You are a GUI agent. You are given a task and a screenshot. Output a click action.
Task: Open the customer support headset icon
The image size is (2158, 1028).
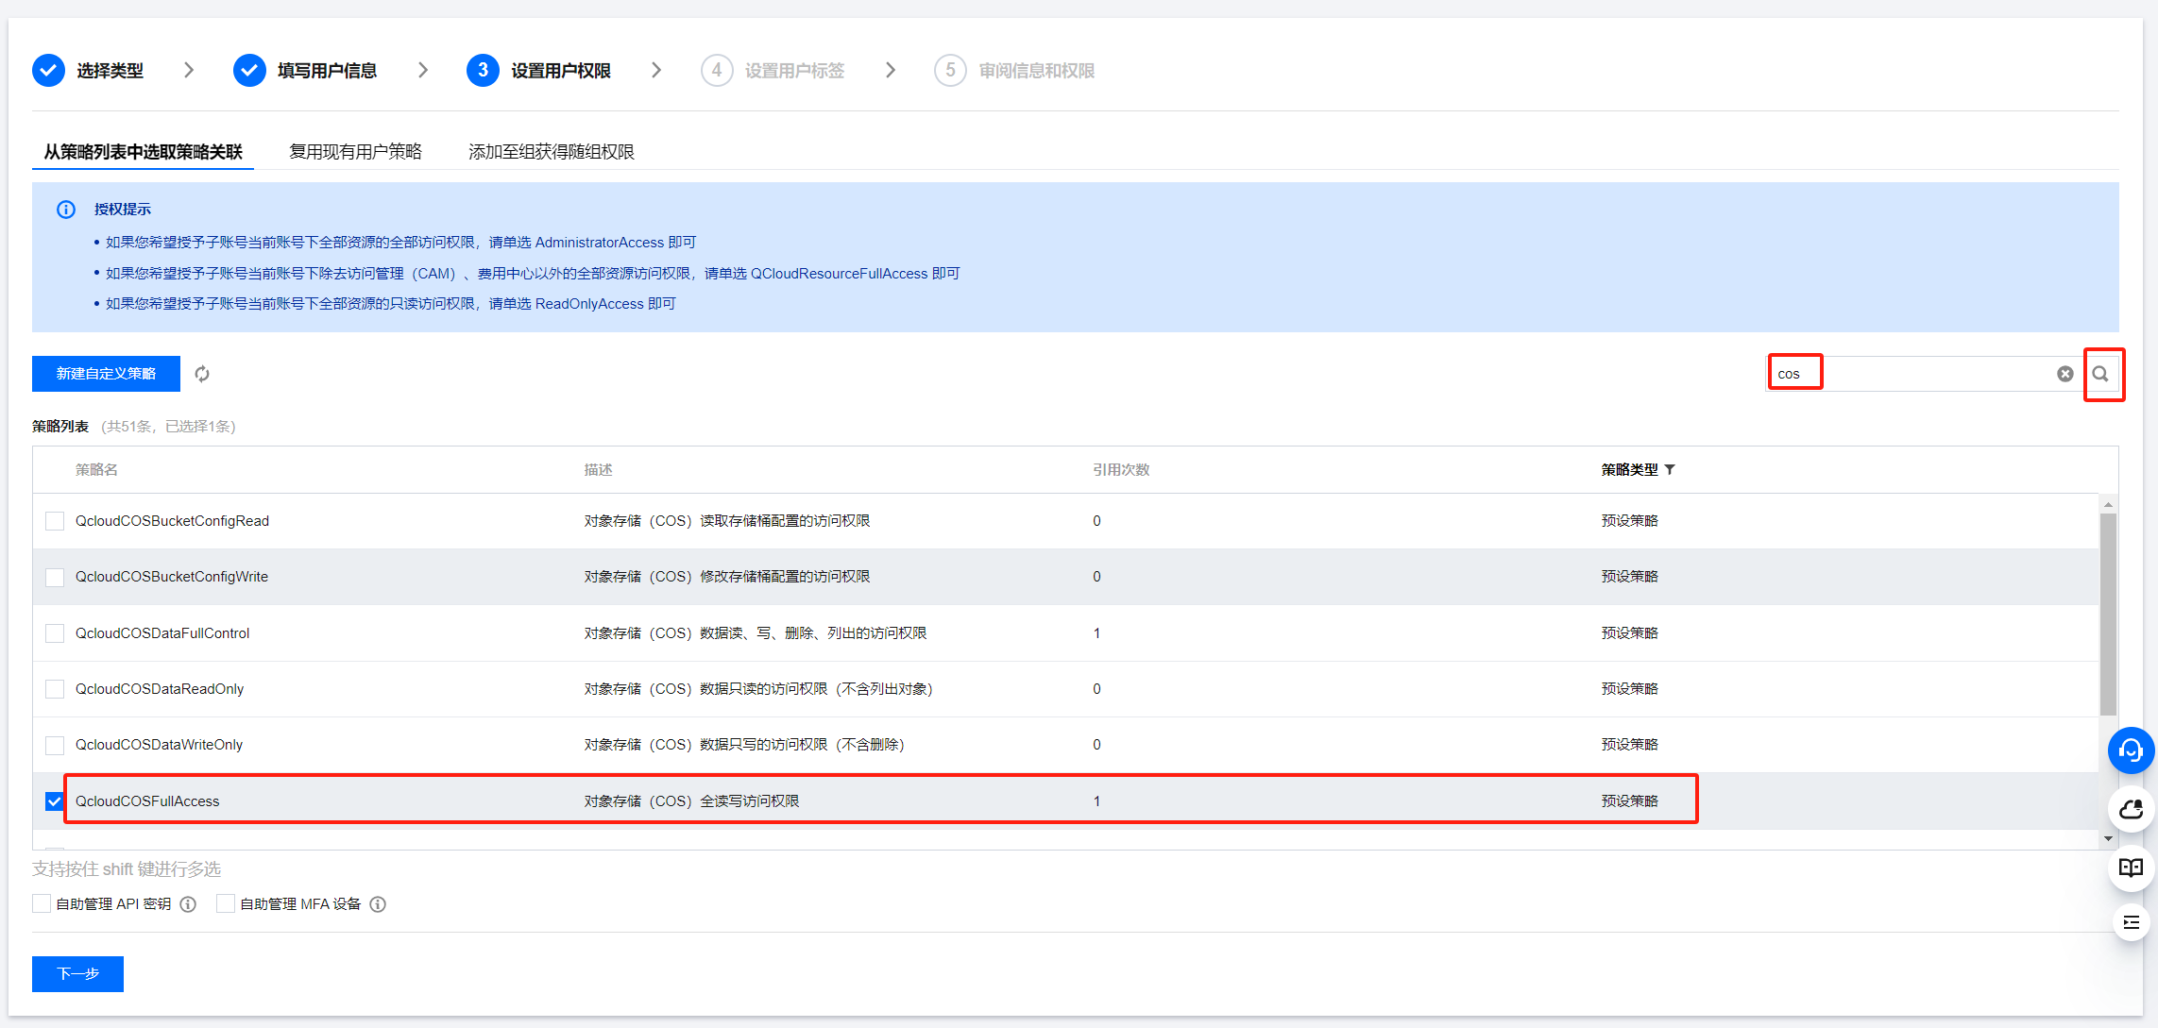point(2132,750)
